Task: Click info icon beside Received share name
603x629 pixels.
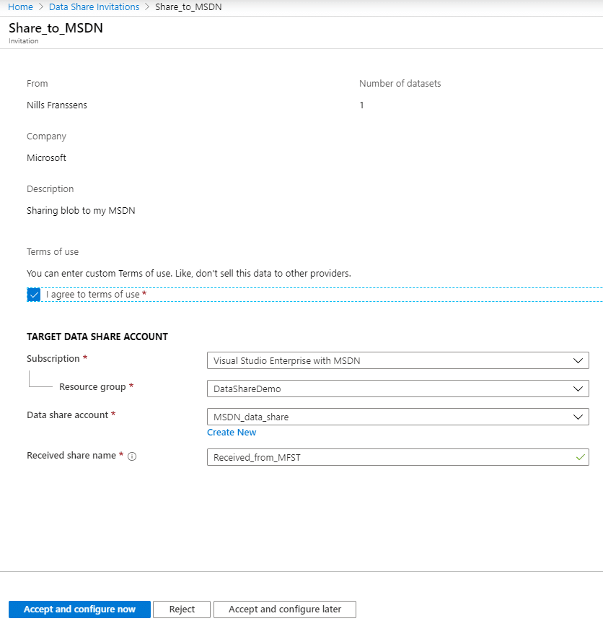Action: 132,456
